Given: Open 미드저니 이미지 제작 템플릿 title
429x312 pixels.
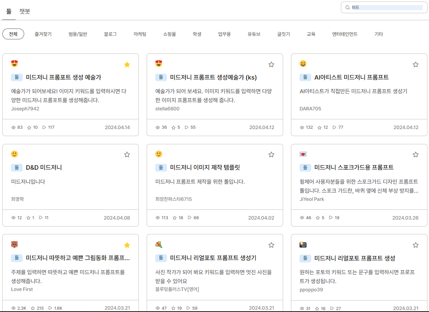Looking at the screenshot, I should [205, 167].
